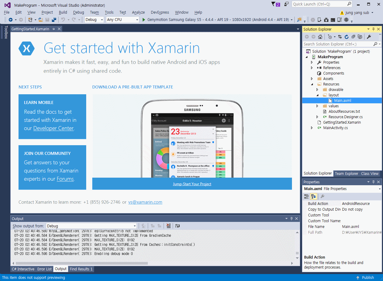Click the Categorized view icon in Properties

pyautogui.click(x=307, y=196)
